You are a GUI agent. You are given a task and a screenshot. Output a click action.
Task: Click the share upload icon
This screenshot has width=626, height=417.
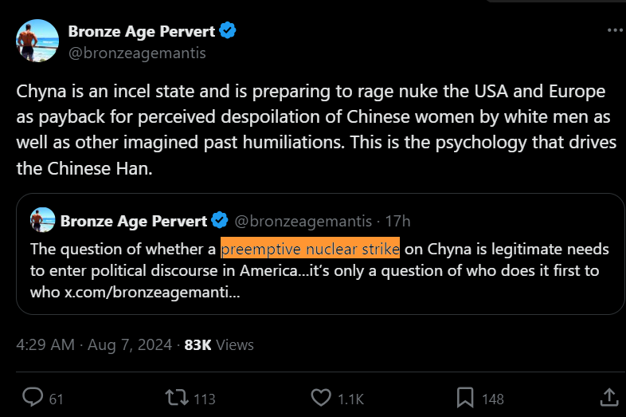(608, 397)
